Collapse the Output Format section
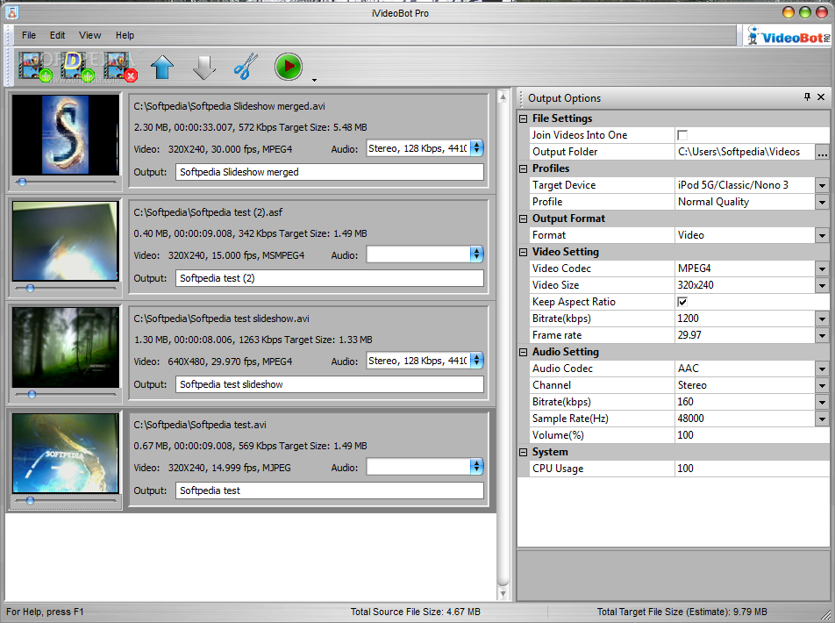This screenshot has height=623, width=835. coord(524,218)
